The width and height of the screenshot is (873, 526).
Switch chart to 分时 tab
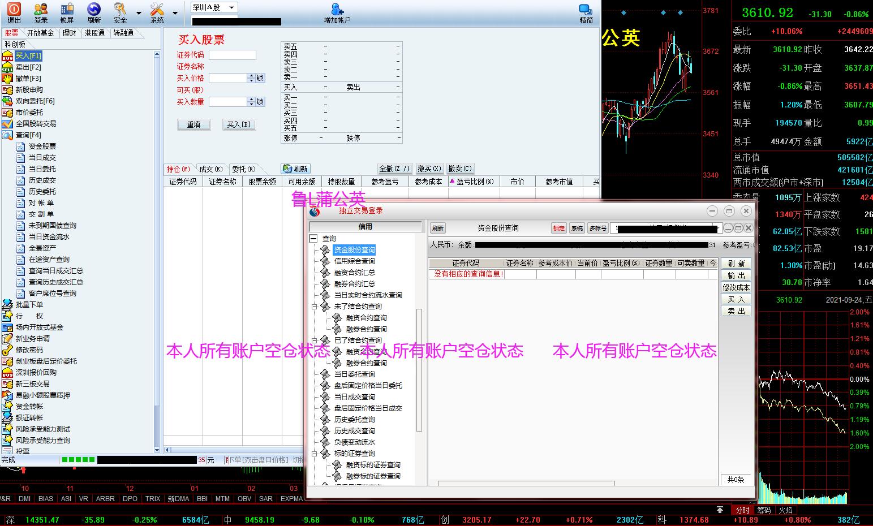coord(742,510)
